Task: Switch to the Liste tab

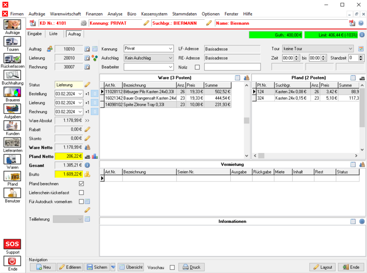Action: (x=54, y=34)
